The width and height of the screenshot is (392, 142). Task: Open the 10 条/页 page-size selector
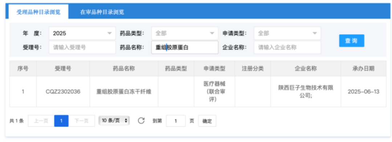pos(114,121)
